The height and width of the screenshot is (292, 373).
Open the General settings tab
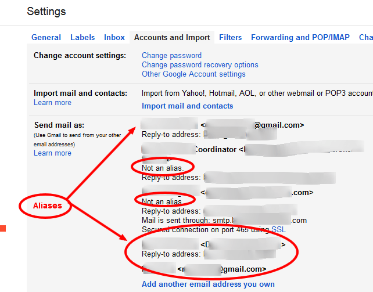46,37
